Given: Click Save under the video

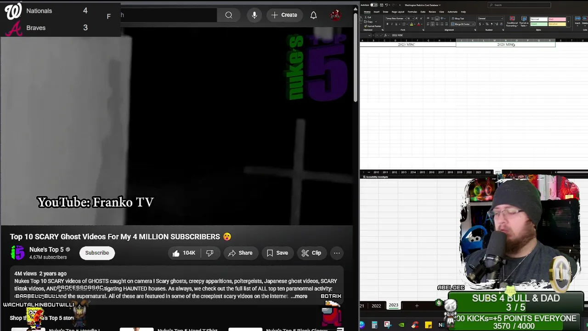Looking at the screenshot, I should point(277,253).
